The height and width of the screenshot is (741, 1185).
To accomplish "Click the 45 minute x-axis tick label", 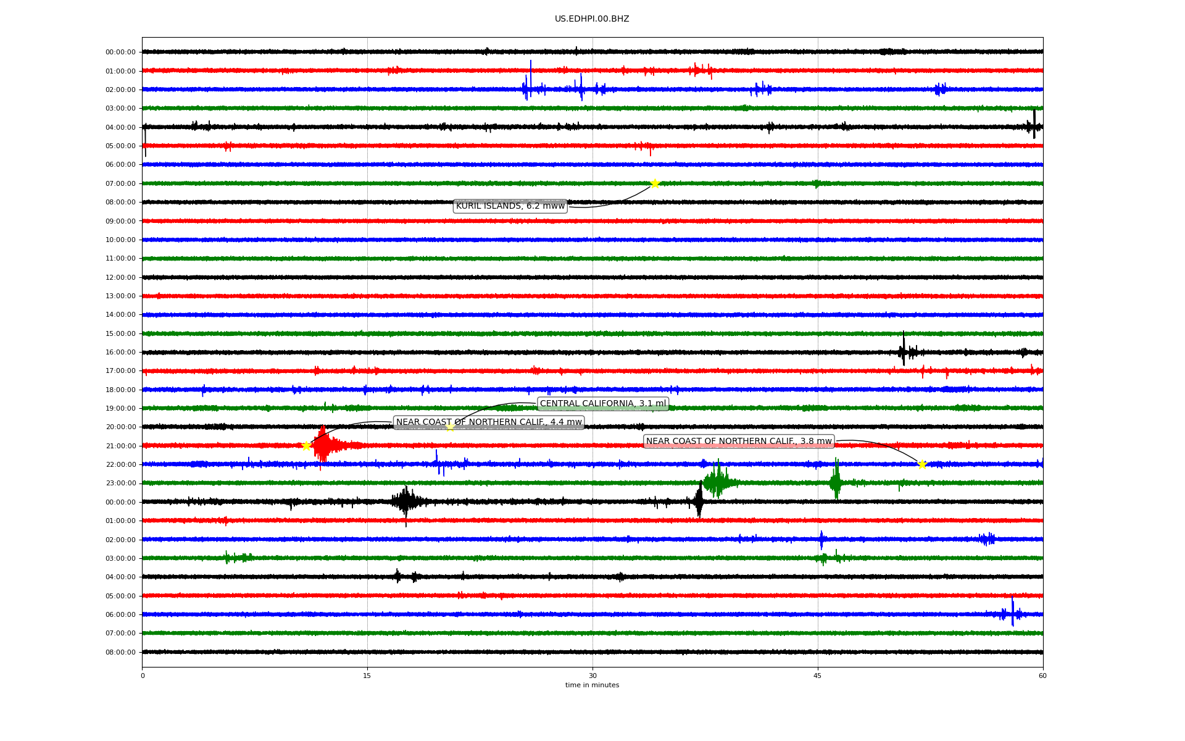I will pos(818,676).
